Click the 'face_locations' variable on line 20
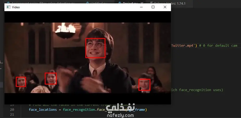The image size is (241, 118). [43, 109]
